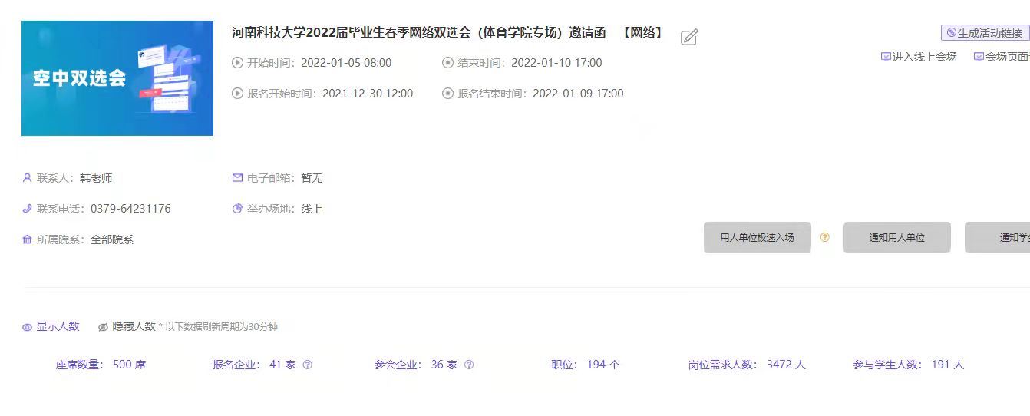Click the help icon next to 参会企业
Image resolution: width=1030 pixels, height=416 pixels.
(469, 365)
